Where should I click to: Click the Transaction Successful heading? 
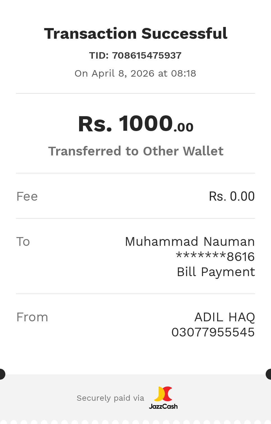pyautogui.click(x=135, y=34)
